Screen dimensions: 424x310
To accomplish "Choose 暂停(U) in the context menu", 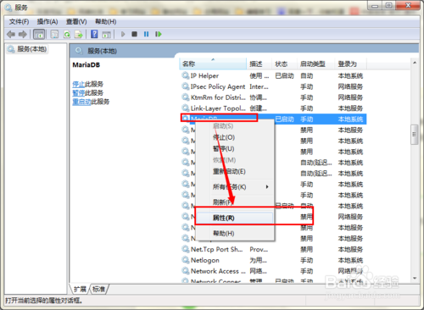I will pyautogui.click(x=235, y=149).
